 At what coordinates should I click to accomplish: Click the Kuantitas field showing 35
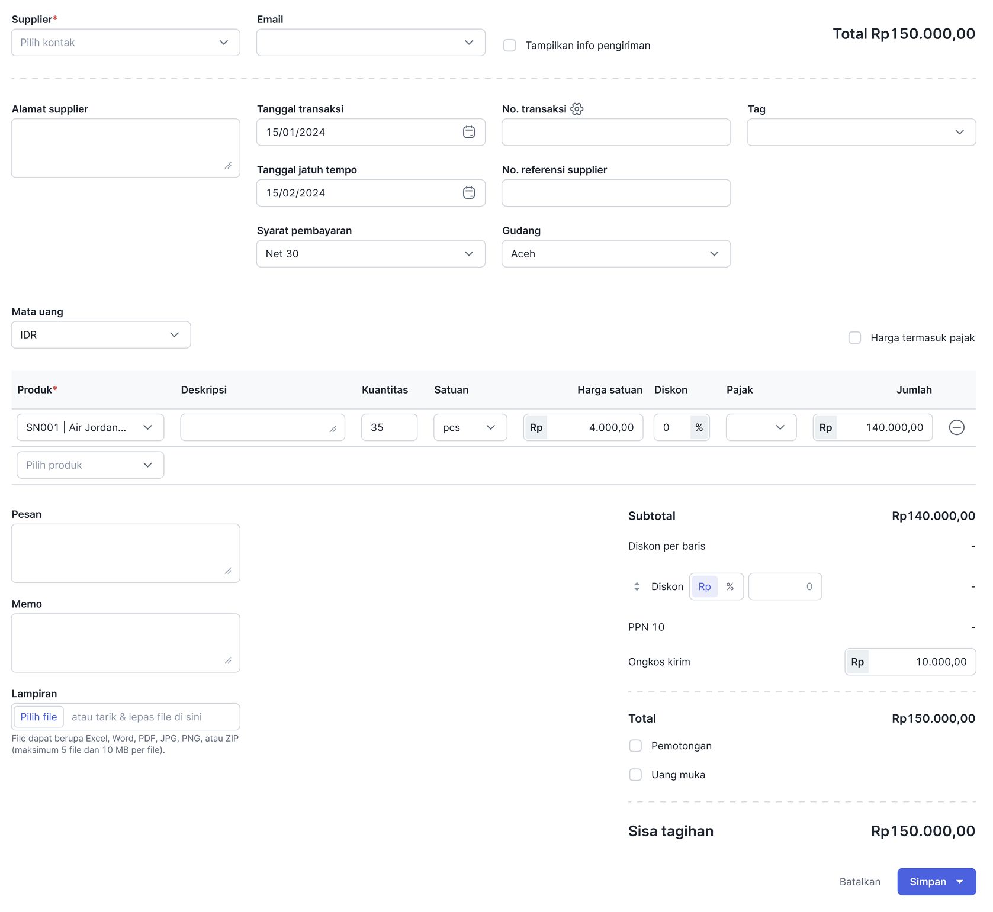pos(389,427)
